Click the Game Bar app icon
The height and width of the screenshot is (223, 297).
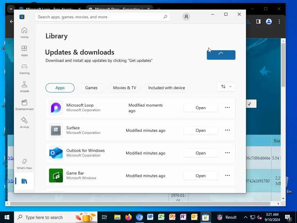56,176
